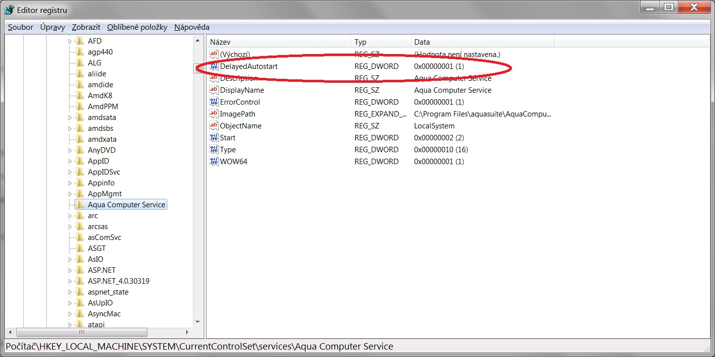Select the Start DWORD value icon
The width and height of the screenshot is (715, 357).
[x=214, y=138]
